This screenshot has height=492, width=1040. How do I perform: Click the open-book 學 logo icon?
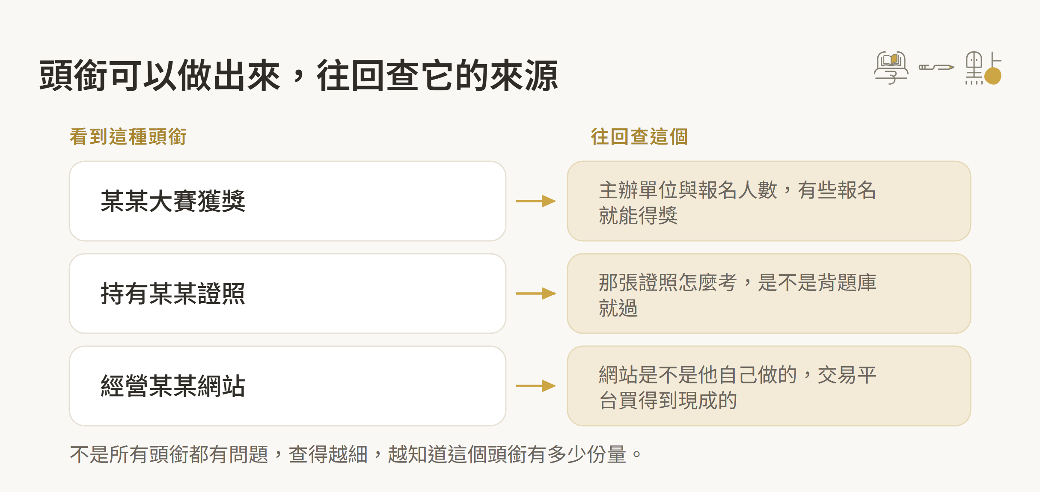click(x=891, y=68)
